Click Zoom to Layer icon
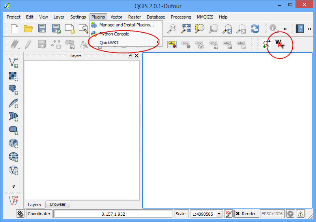 point(213,29)
